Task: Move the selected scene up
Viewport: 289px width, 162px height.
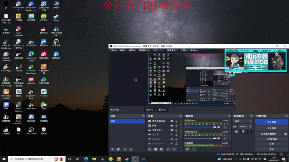Action: [125, 149]
